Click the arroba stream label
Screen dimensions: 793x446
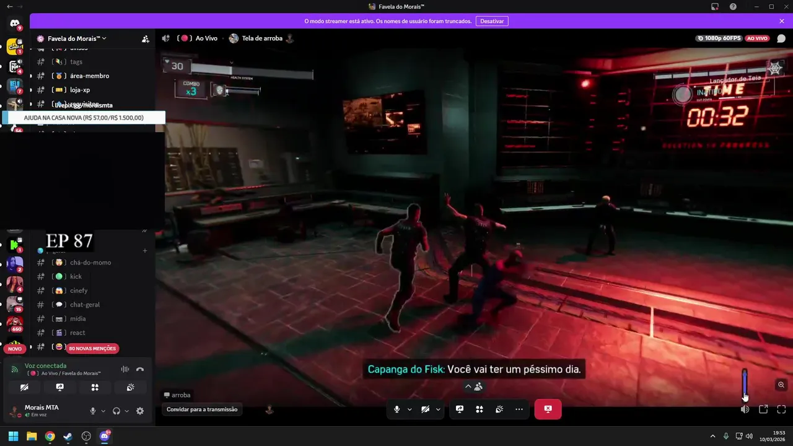[177, 395]
